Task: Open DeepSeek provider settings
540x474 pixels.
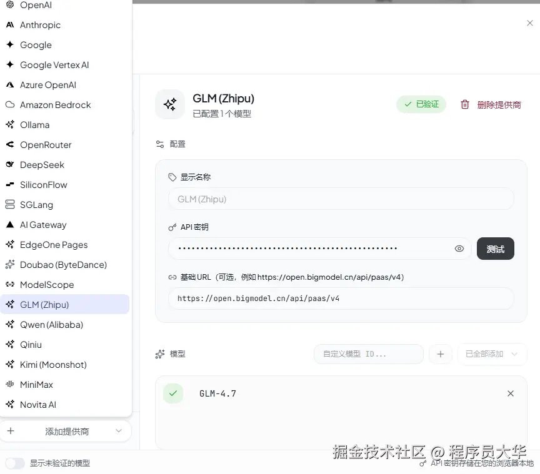Action: click(65, 164)
